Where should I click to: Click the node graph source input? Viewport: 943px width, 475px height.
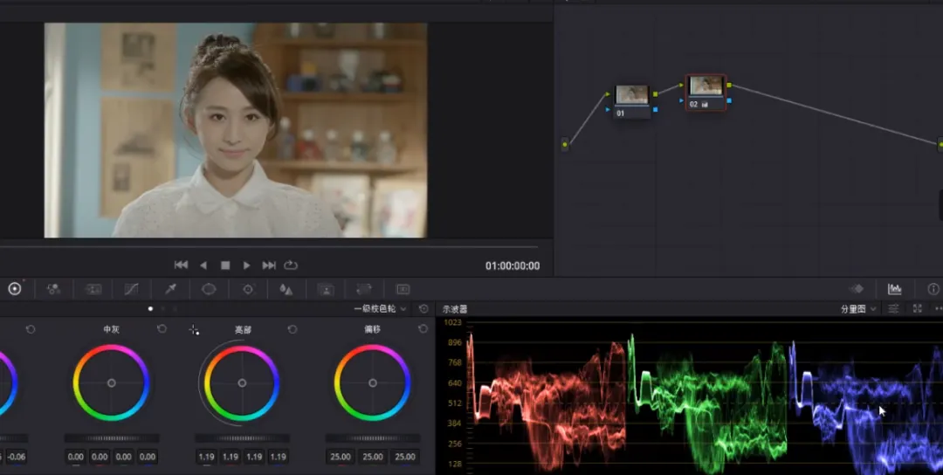(565, 144)
